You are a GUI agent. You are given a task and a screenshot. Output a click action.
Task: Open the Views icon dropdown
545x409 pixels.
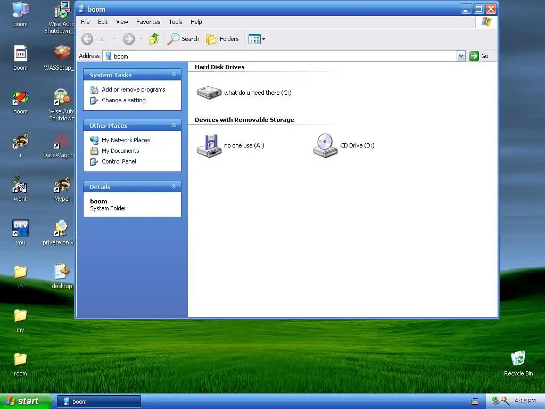pos(257,39)
